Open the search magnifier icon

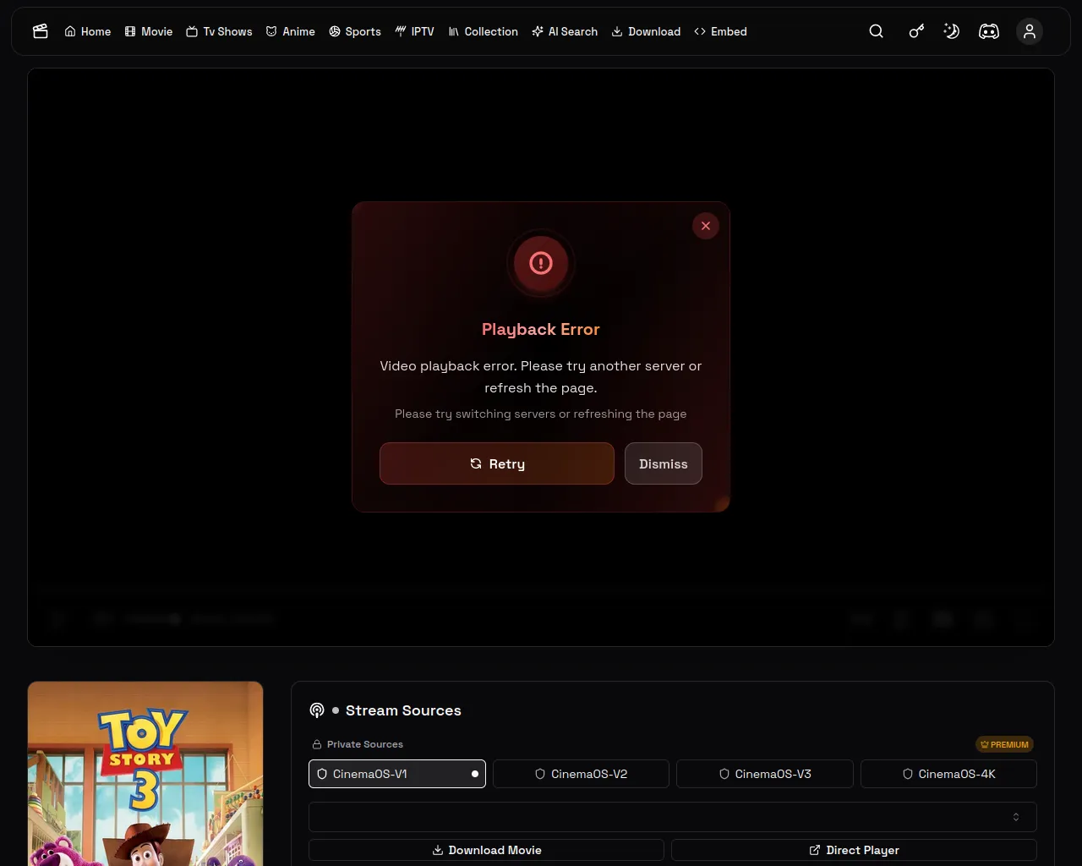pyautogui.click(x=877, y=31)
